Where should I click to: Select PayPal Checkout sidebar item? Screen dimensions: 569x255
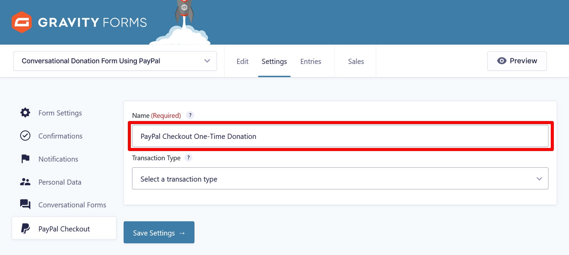pyautogui.click(x=64, y=228)
